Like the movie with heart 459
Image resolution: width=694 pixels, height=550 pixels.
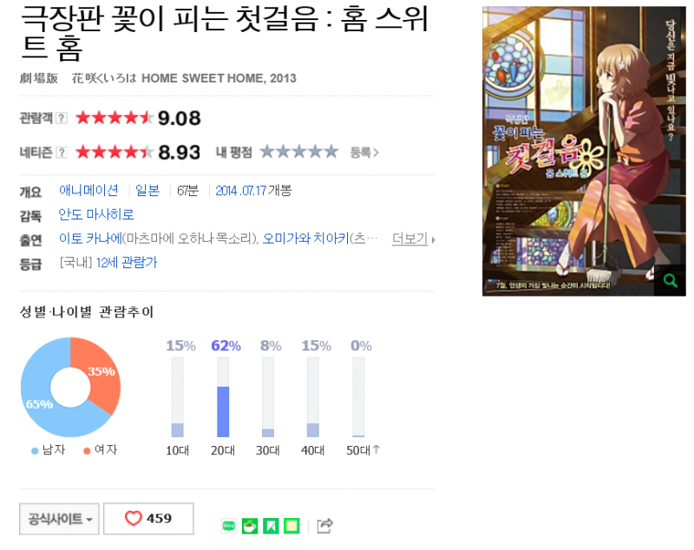pos(148,519)
